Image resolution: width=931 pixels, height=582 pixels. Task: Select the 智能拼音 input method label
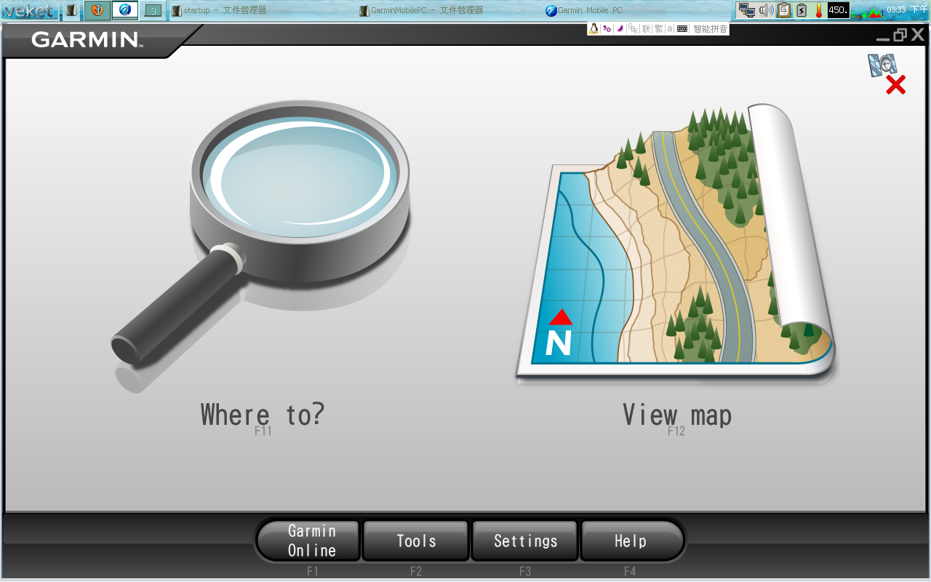[710, 28]
